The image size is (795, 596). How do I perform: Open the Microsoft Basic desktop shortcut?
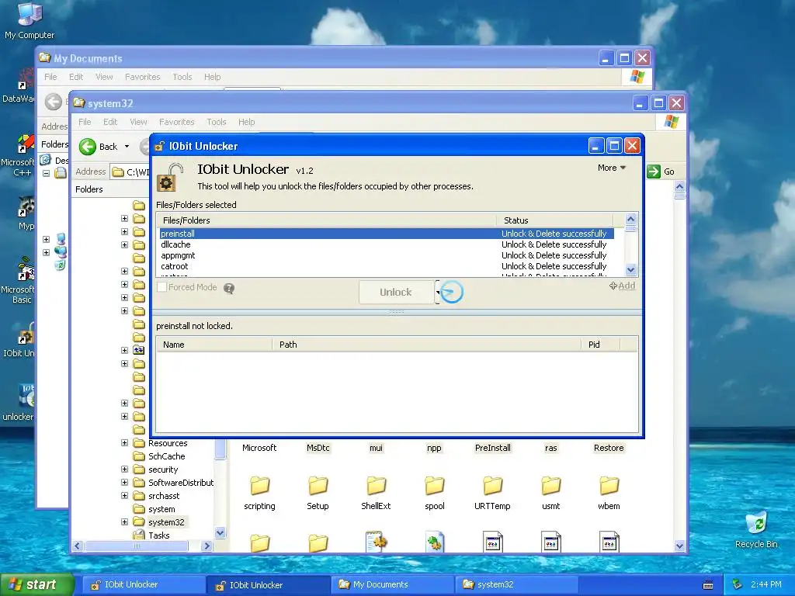(19, 279)
